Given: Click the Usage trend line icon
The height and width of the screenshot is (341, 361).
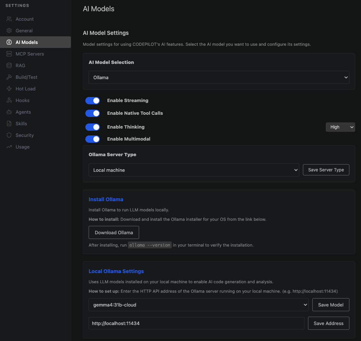Looking at the screenshot, I should pyautogui.click(x=9, y=147).
